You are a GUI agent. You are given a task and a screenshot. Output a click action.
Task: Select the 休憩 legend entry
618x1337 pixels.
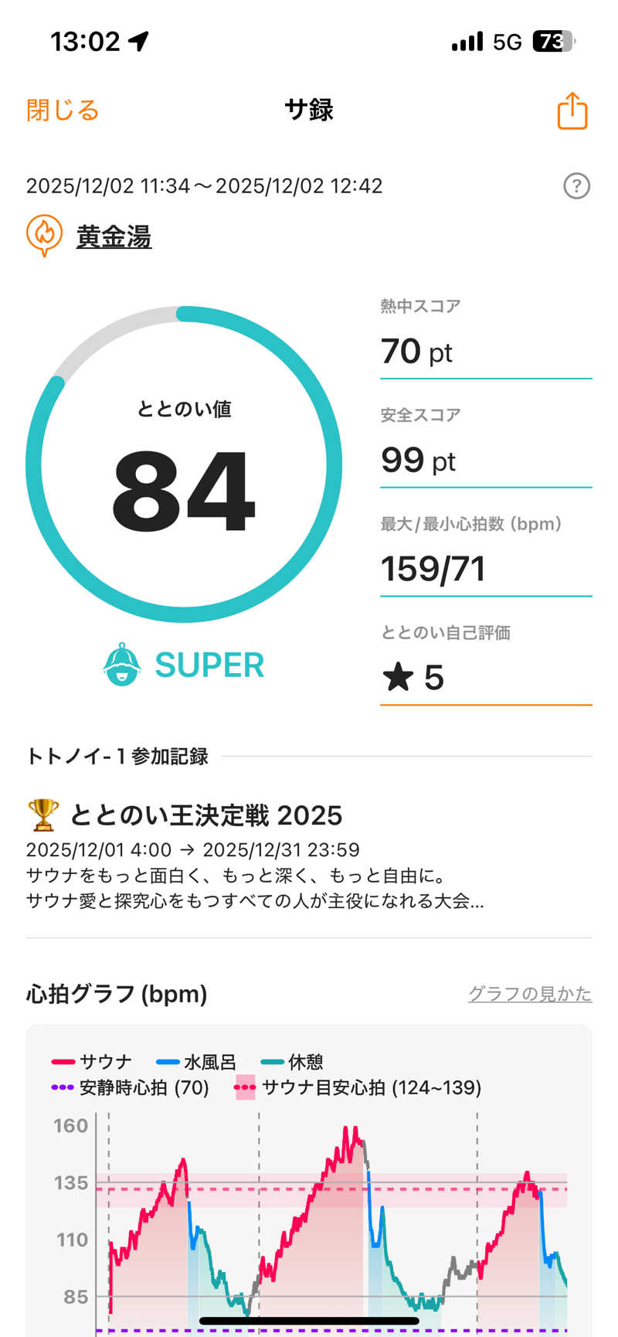(x=293, y=1062)
